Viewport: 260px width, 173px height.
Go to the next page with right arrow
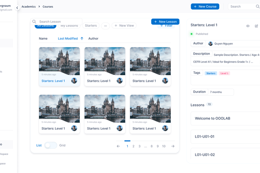[x=173, y=146]
